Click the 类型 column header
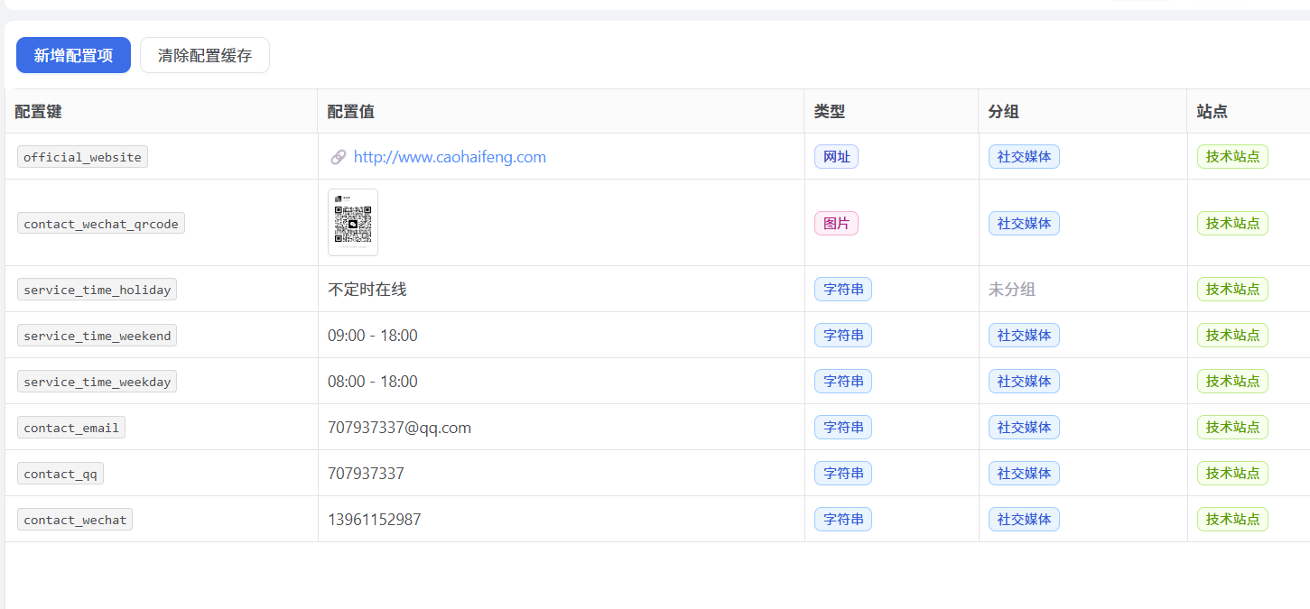Viewport: 1310px width, 609px height. pyautogui.click(x=830, y=112)
